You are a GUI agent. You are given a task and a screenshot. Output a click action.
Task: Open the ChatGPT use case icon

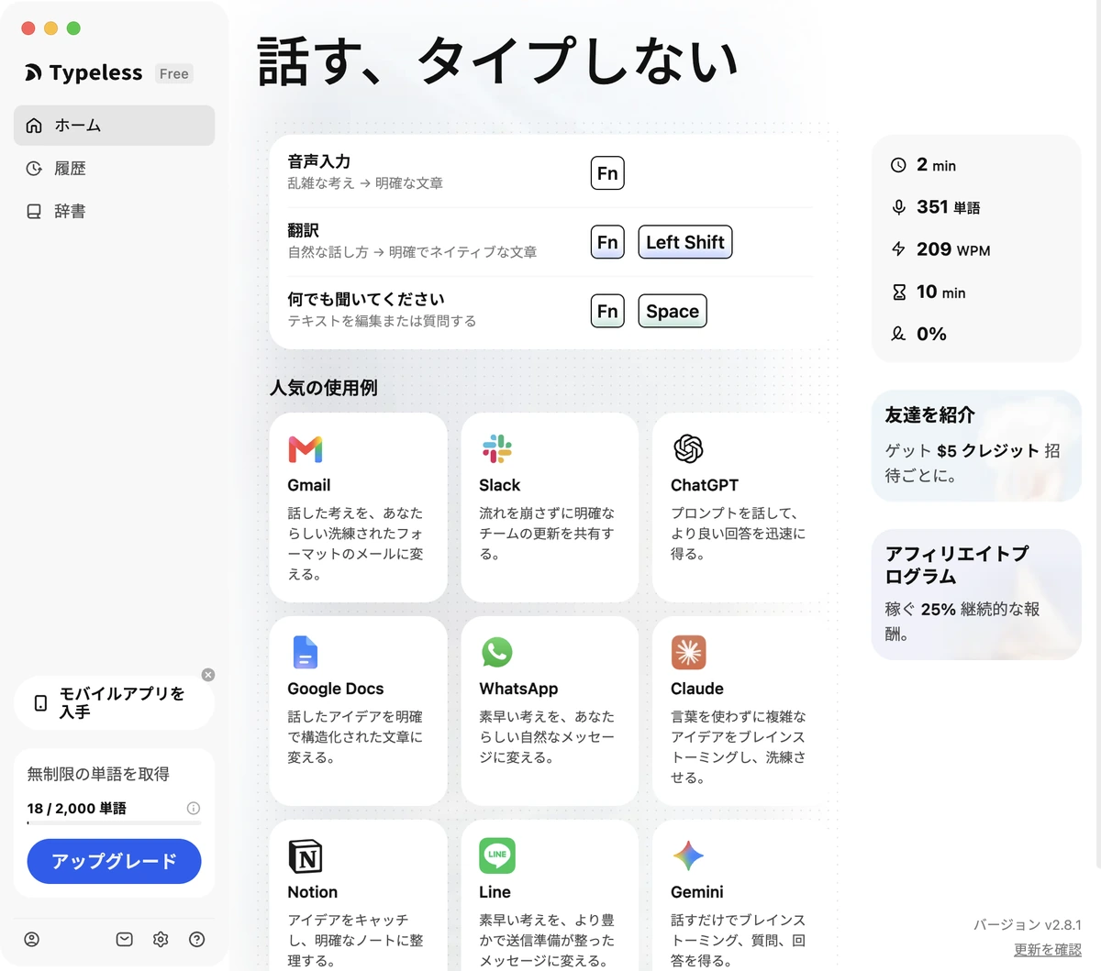(688, 449)
